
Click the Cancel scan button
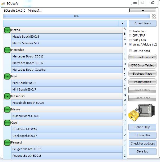(x=142, y=98)
